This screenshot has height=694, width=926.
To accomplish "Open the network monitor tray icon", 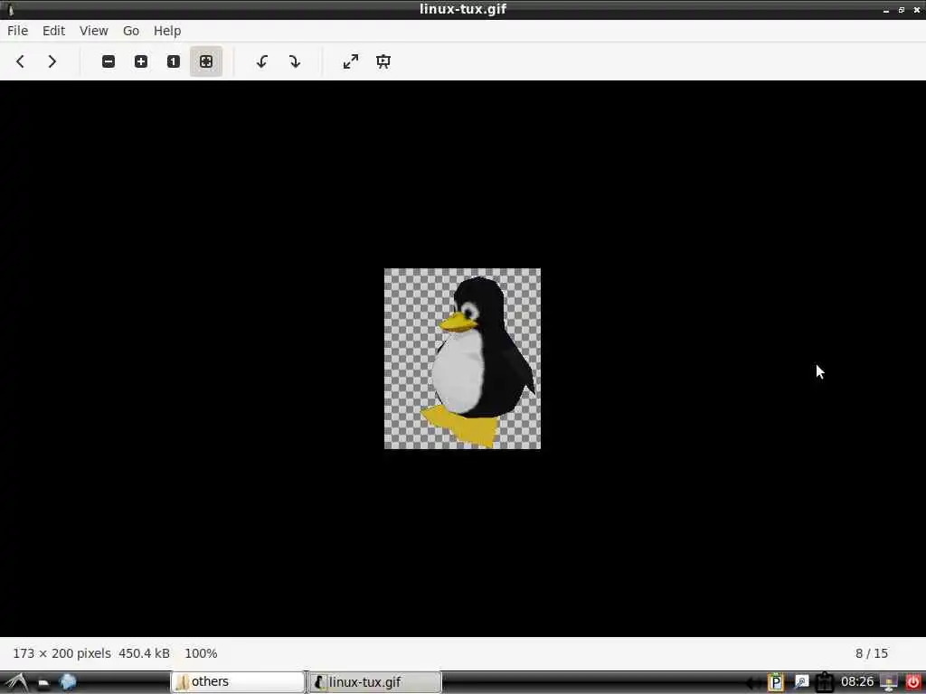I will (x=889, y=683).
